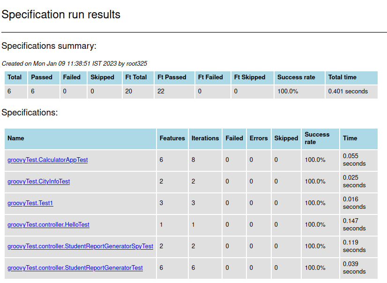Select the Ft Passed summary header
The width and height of the screenshot is (387, 283).
pyautogui.click(x=171, y=77)
